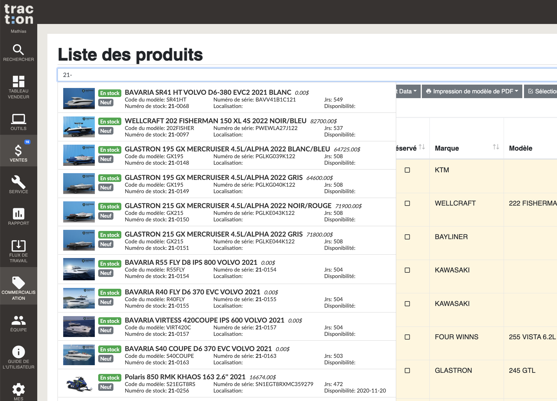Click the traction logo

[19, 14]
